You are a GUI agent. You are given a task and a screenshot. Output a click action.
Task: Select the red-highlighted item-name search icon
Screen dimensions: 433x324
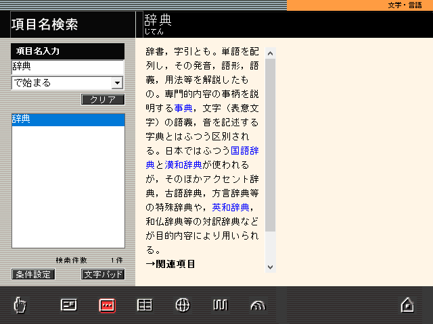(x=107, y=305)
